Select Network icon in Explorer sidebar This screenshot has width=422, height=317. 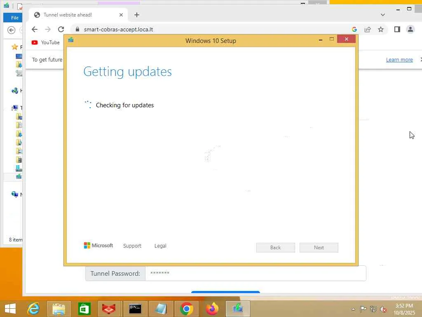15,194
